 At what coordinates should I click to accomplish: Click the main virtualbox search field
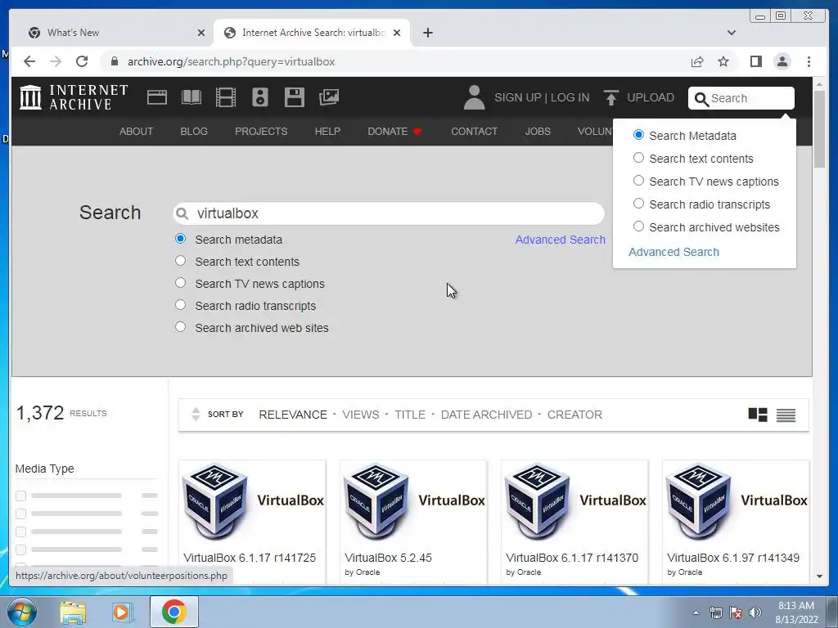pyautogui.click(x=389, y=213)
